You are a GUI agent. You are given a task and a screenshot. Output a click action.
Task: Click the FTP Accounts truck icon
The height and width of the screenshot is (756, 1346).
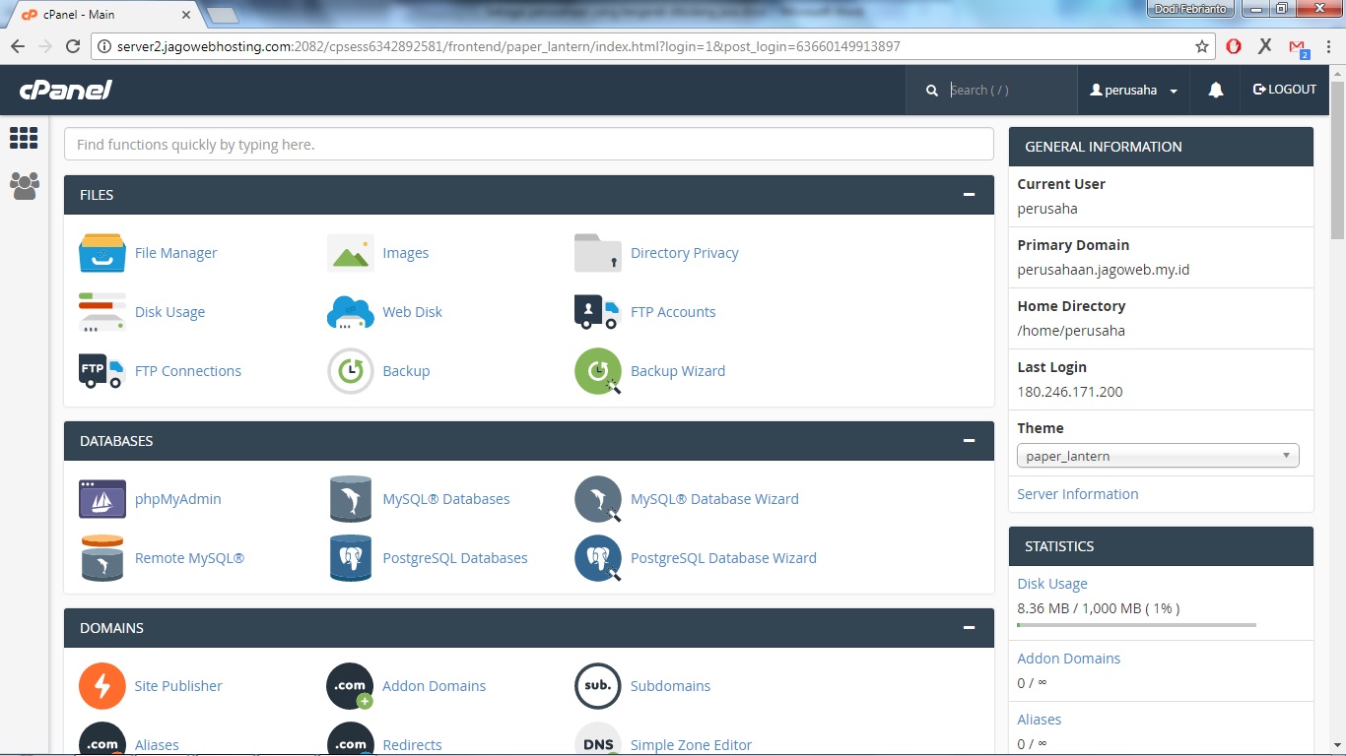coord(598,312)
